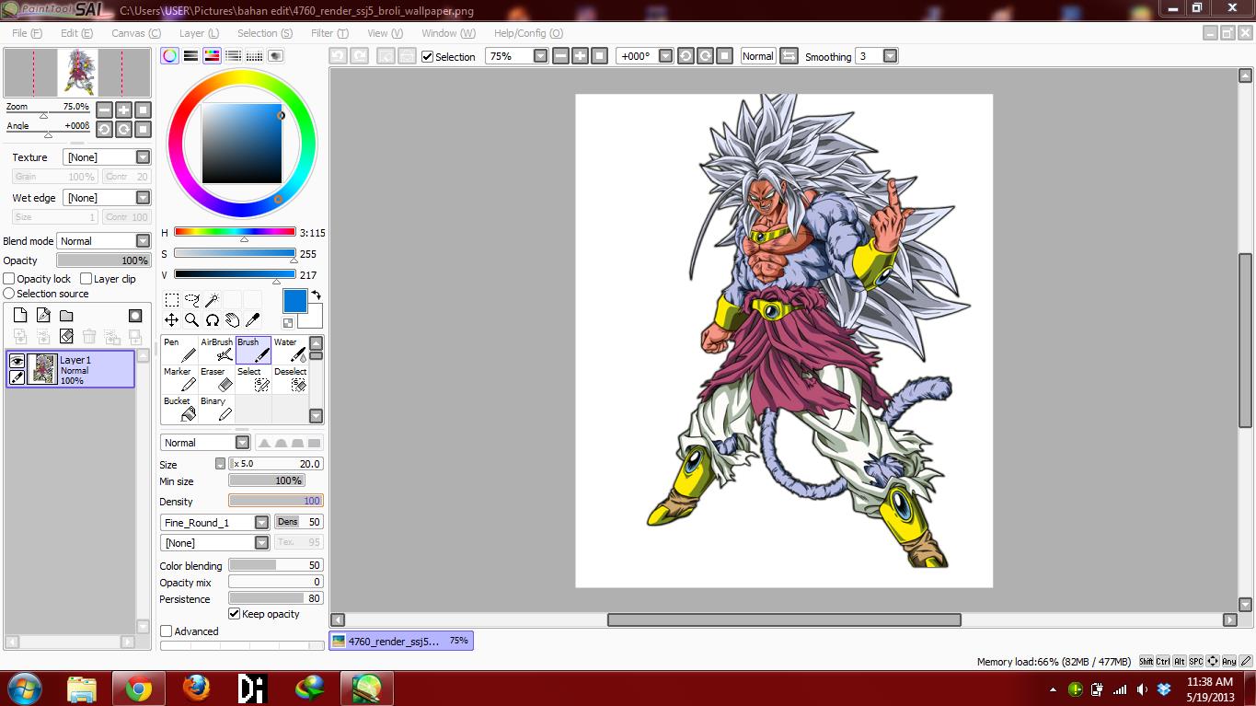Choose the Deselect pen tool
1256x706 pixels.
pos(290,379)
